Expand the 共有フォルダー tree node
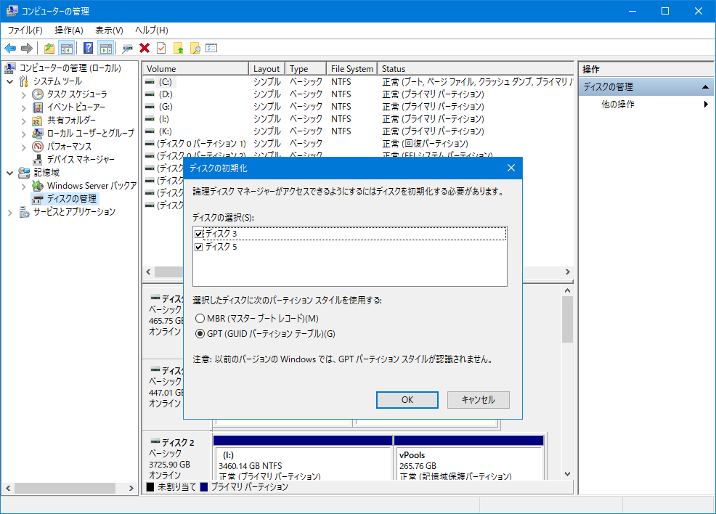Screen dimensions: 716x514 23,121
